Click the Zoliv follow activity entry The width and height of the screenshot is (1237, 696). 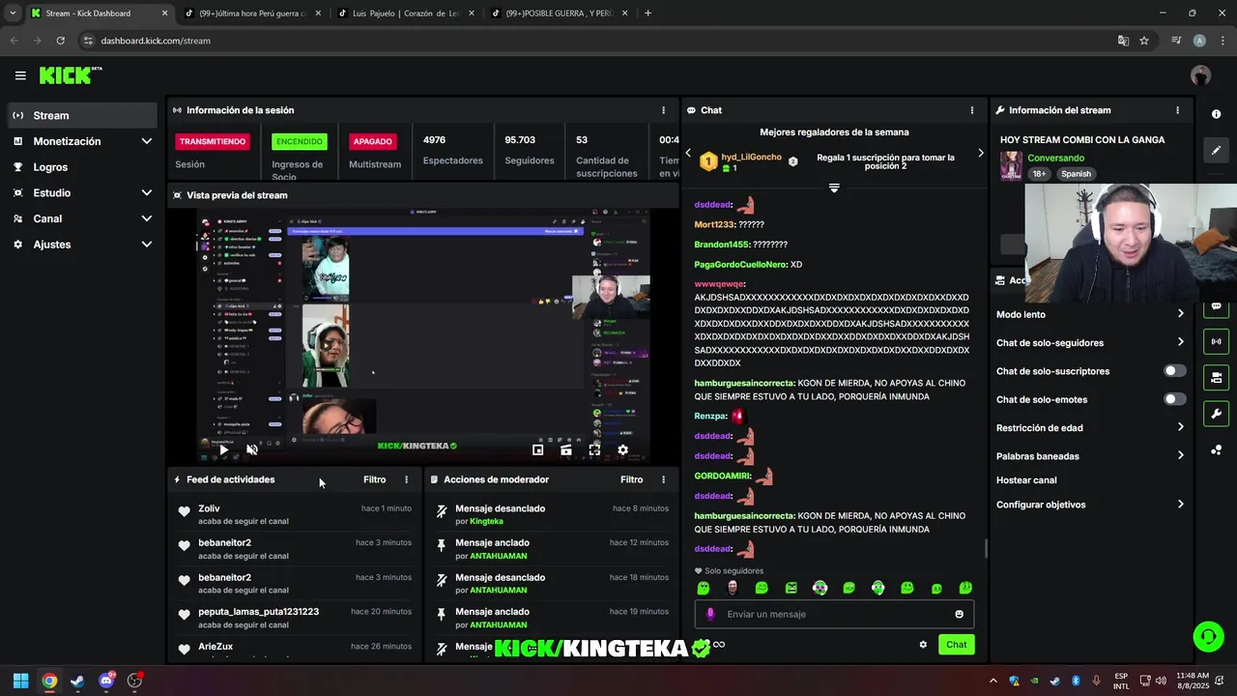295,514
